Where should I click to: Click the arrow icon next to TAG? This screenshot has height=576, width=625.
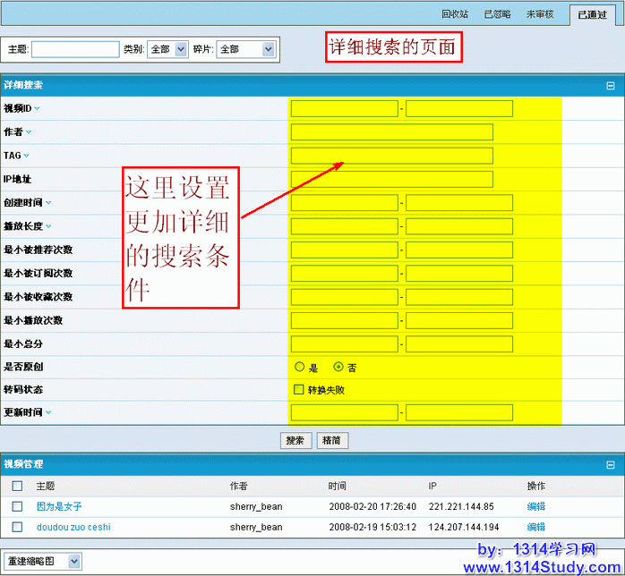pos(27,156)
